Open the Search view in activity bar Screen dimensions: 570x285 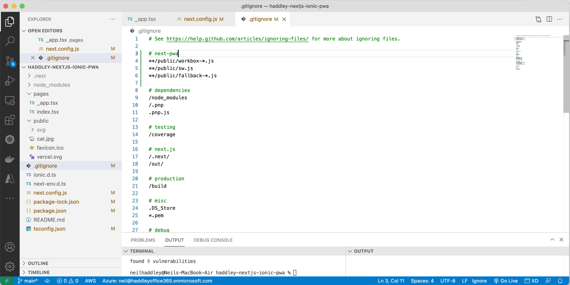(10, 41)
